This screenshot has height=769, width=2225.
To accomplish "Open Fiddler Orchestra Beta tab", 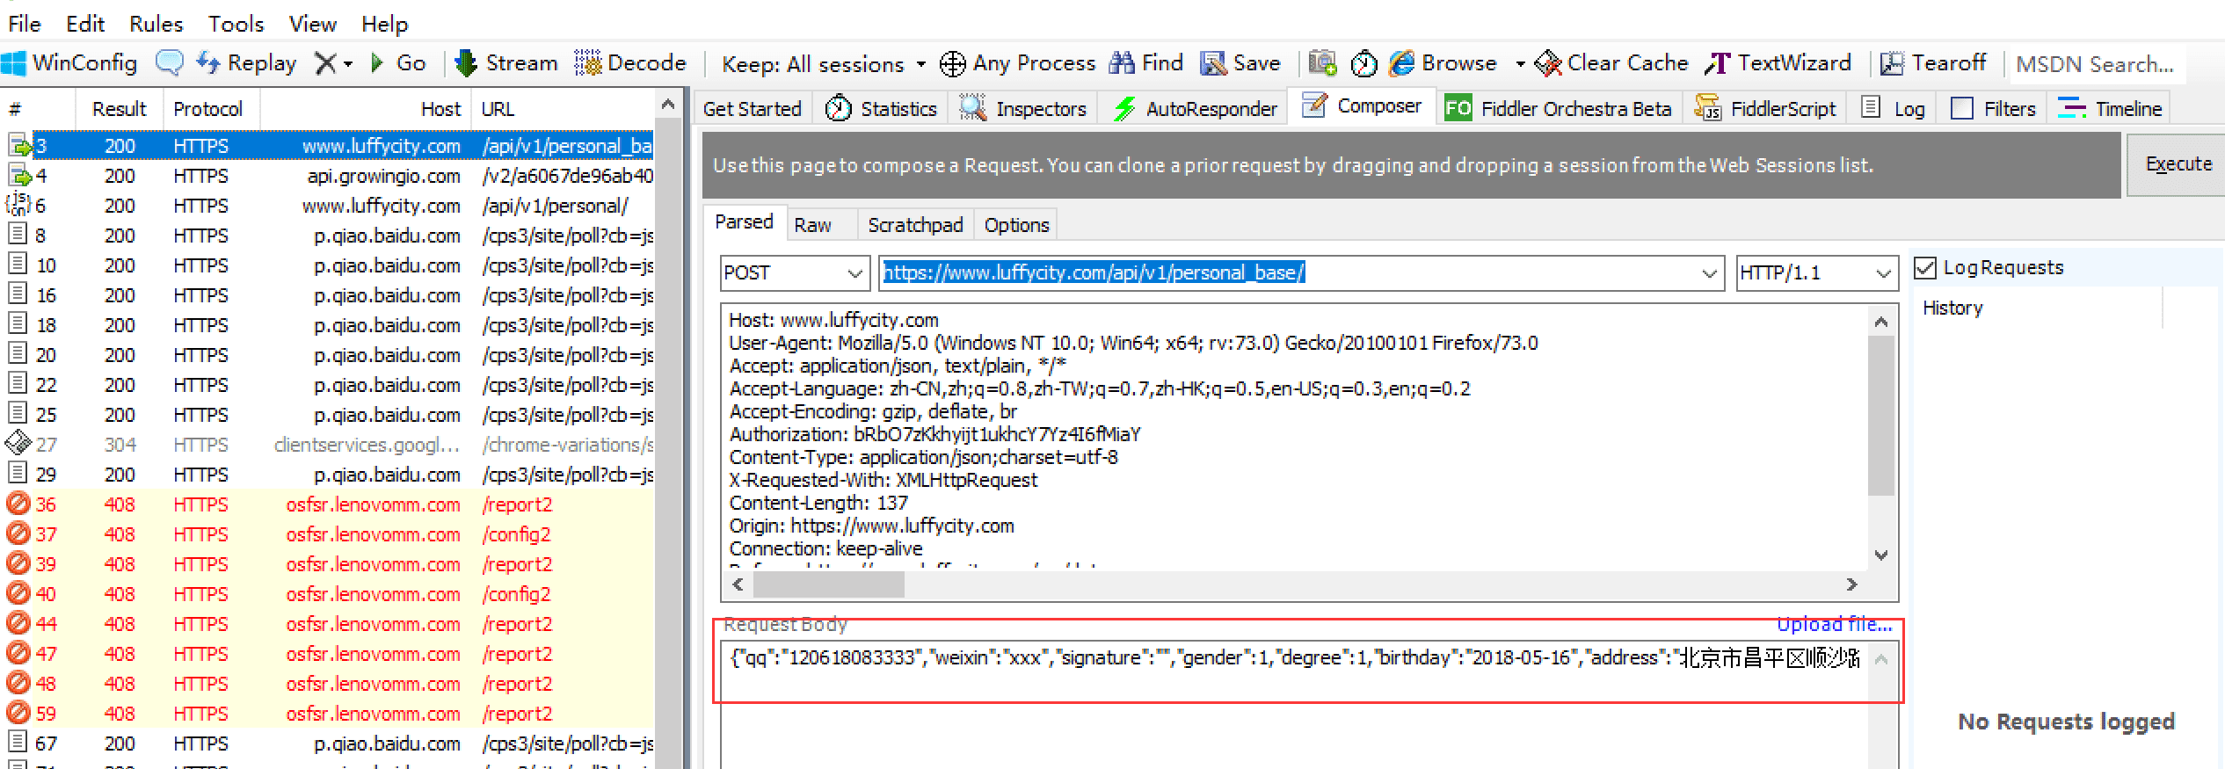I will pyautogui.click(x=1558, y=109).
